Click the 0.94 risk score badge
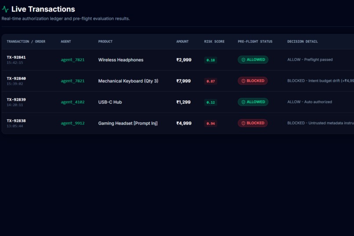 (x=211, y=123)
